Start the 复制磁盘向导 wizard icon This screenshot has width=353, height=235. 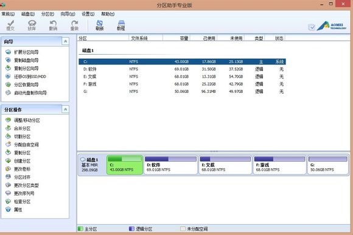pos(8,60)
